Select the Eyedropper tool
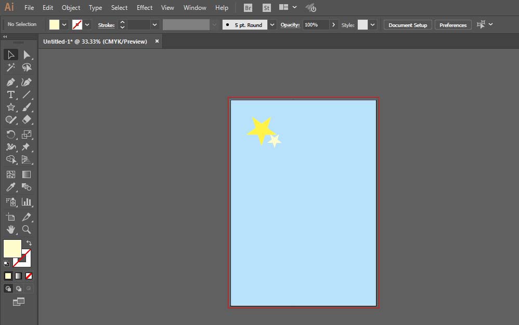 [x=10, y=187]
